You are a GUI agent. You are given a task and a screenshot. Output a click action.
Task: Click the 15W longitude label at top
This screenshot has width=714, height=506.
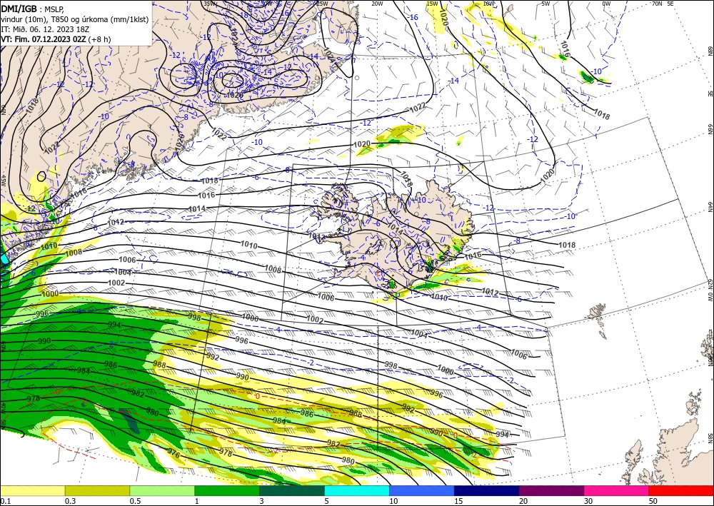click(432, 4)
